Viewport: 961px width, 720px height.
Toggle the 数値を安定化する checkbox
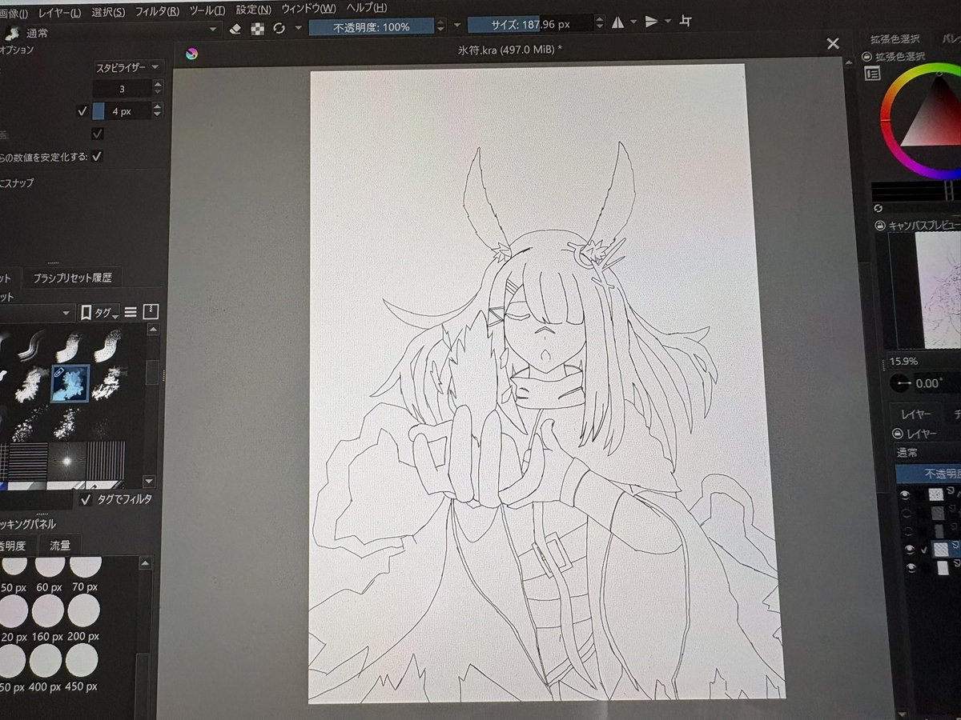coord(96,156)
